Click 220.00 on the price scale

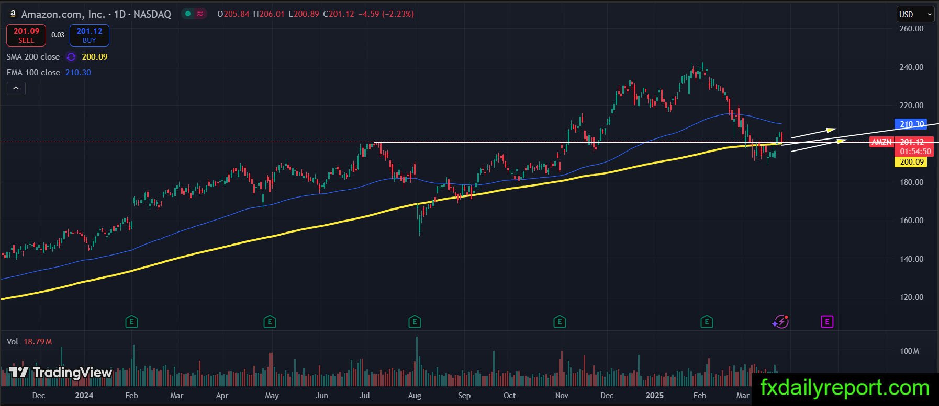912,106
